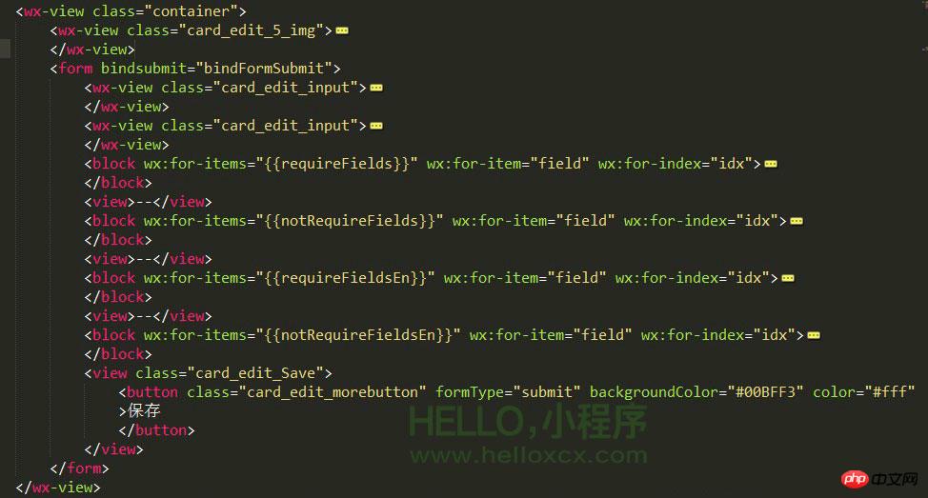Click the closing form tag
Image resolution: width=928 pixels, height=498 pixels.
coord(79,468)
